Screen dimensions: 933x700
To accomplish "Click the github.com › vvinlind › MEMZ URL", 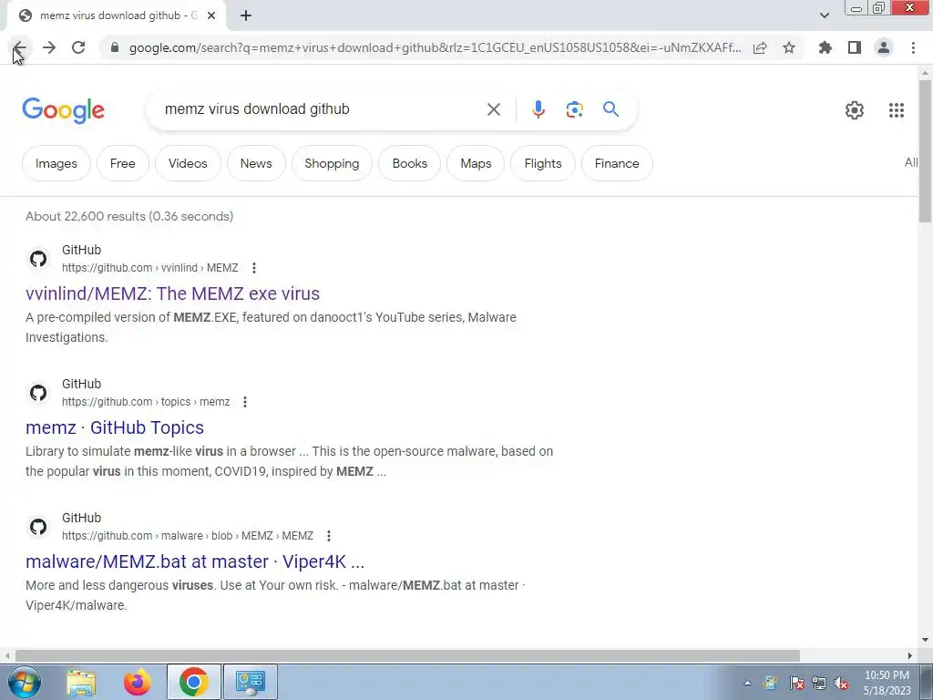I will pos(150,268).
